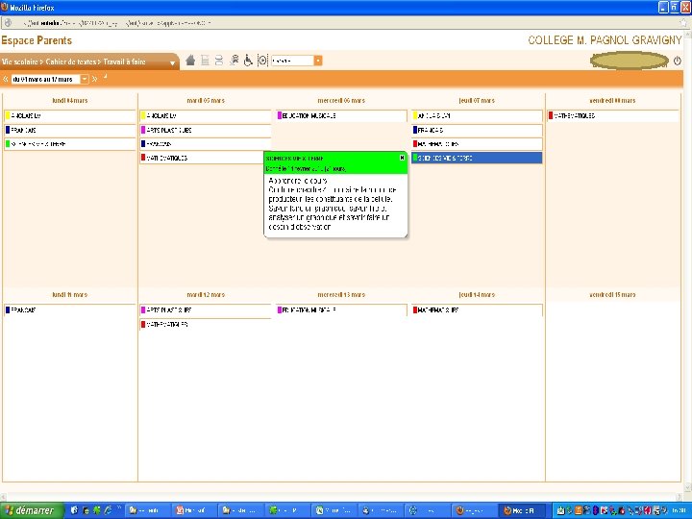This screenshot has width=692, height=519.
Task: Click the horizontal scrollbar at page bottom
Action: (x=342, y=497)
